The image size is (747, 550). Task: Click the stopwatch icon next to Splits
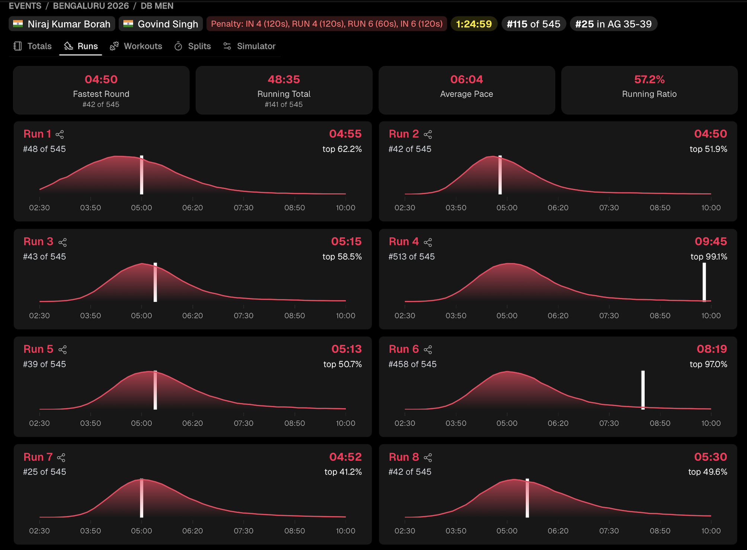[x=178, y=46]
